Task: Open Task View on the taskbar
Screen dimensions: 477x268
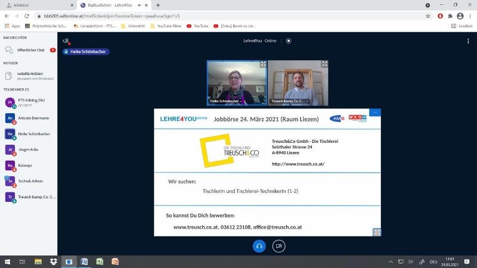Action: (x=22, y=261)
